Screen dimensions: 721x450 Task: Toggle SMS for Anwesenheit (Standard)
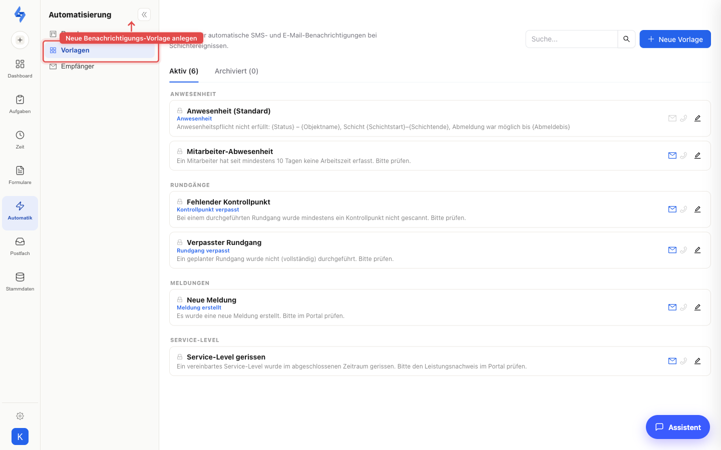point(683,118)
